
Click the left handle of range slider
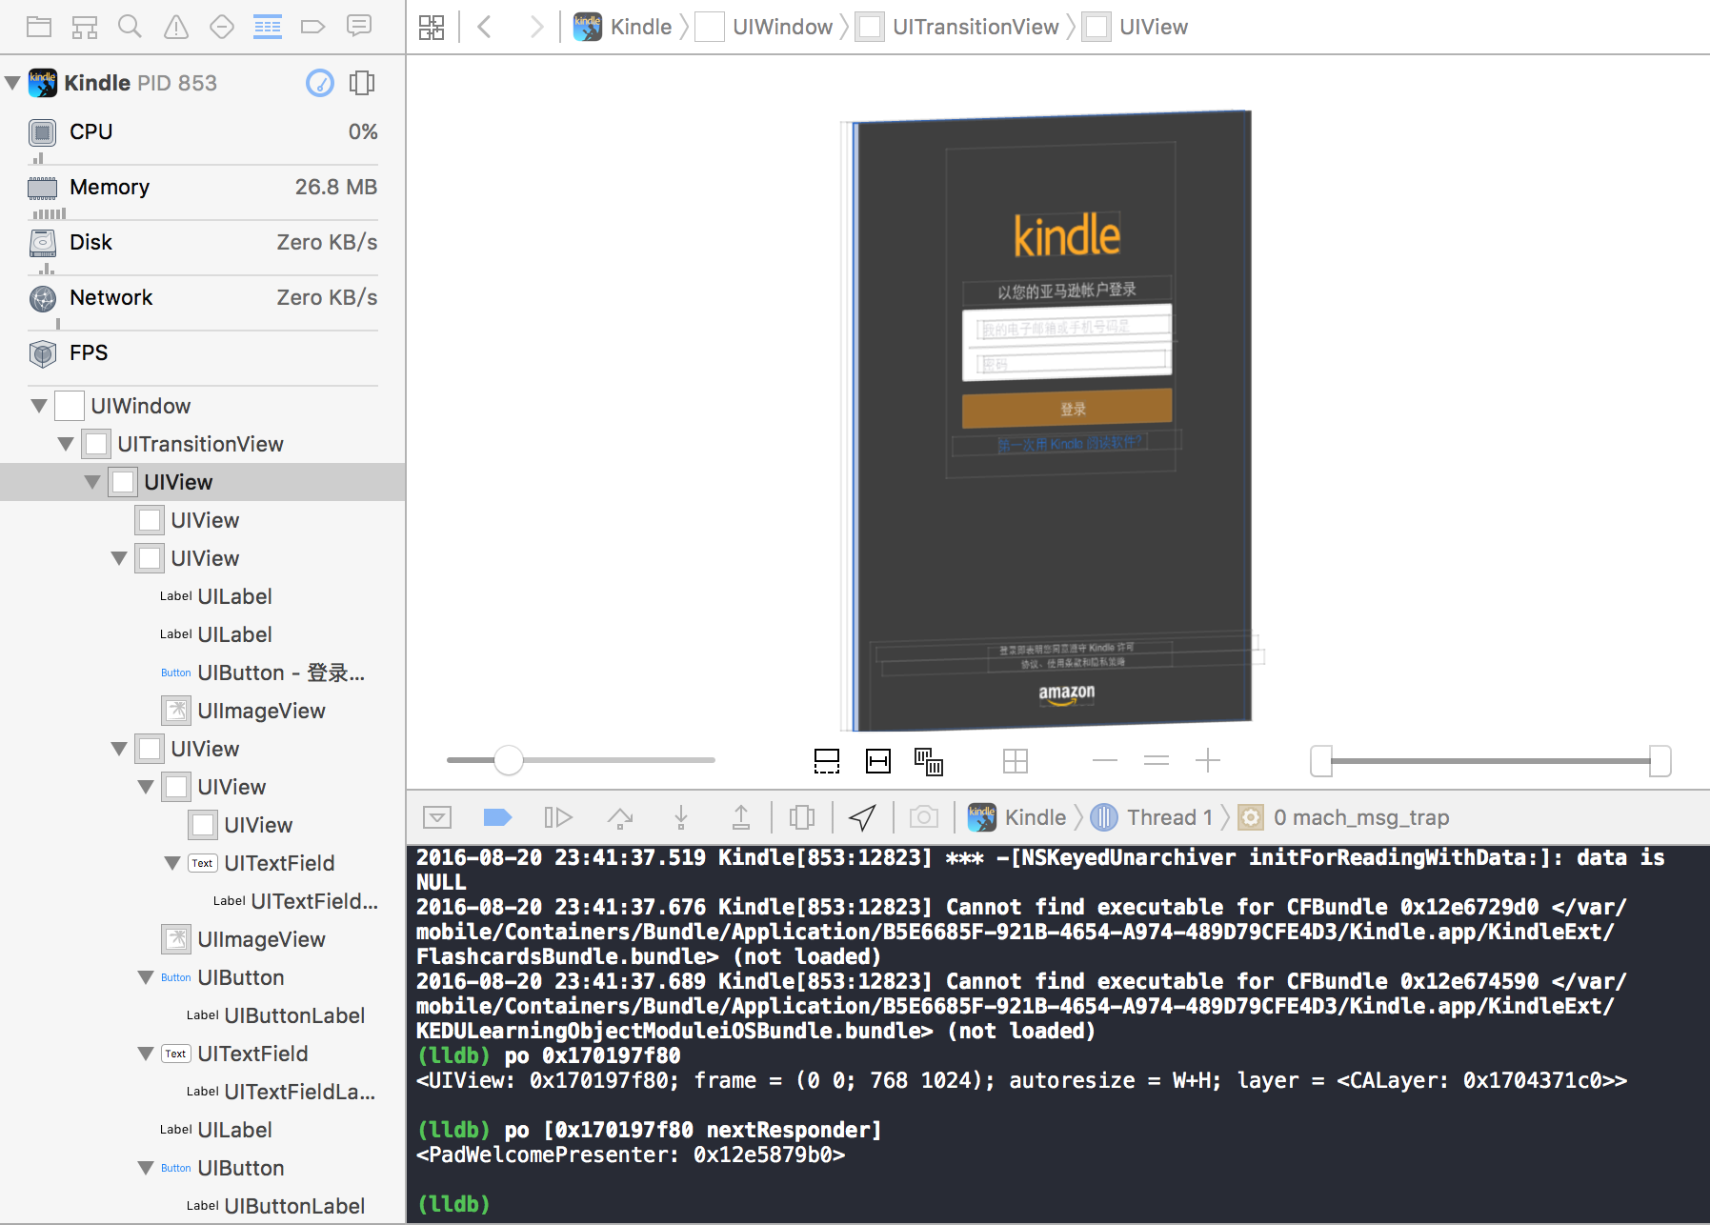[x=1321, y=761]
